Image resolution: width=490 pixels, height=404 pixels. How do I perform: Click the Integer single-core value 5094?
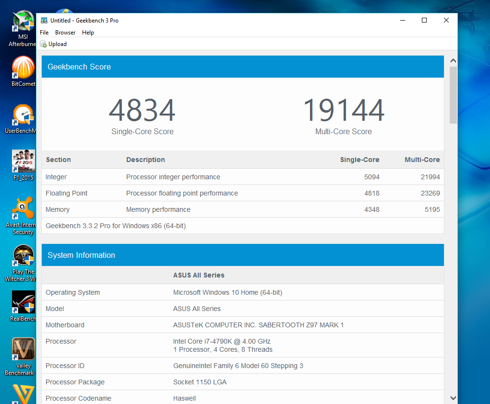(x=371, y=177)
